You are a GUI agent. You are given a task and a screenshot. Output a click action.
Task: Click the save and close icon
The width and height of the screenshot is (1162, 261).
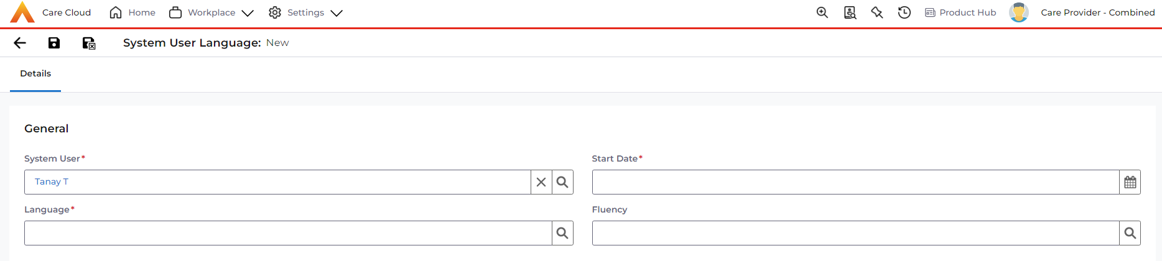point(89,43)
